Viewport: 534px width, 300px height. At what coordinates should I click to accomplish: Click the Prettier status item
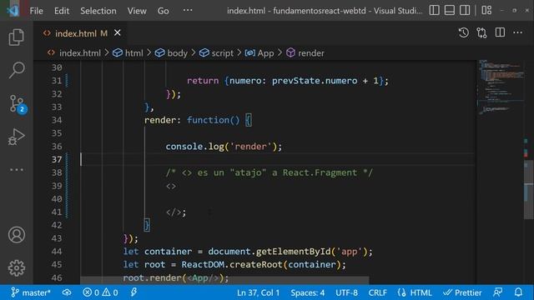pos(462,292)
